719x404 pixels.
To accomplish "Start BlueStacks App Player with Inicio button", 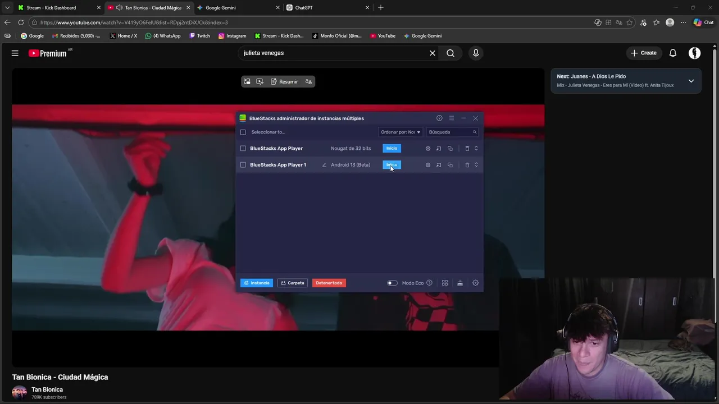I will pyautogui.click(x=392, y=149).
